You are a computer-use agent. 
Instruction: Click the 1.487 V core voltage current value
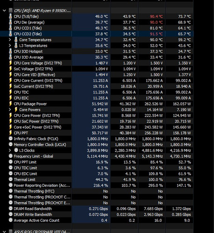102,63
